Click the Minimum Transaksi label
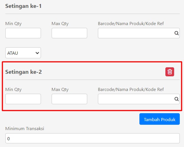Screen dimensions: 184x147 (x=25, y=129)
